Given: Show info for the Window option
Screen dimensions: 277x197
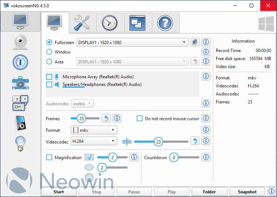Looking at the screenshot, I should tap(206, 52).
